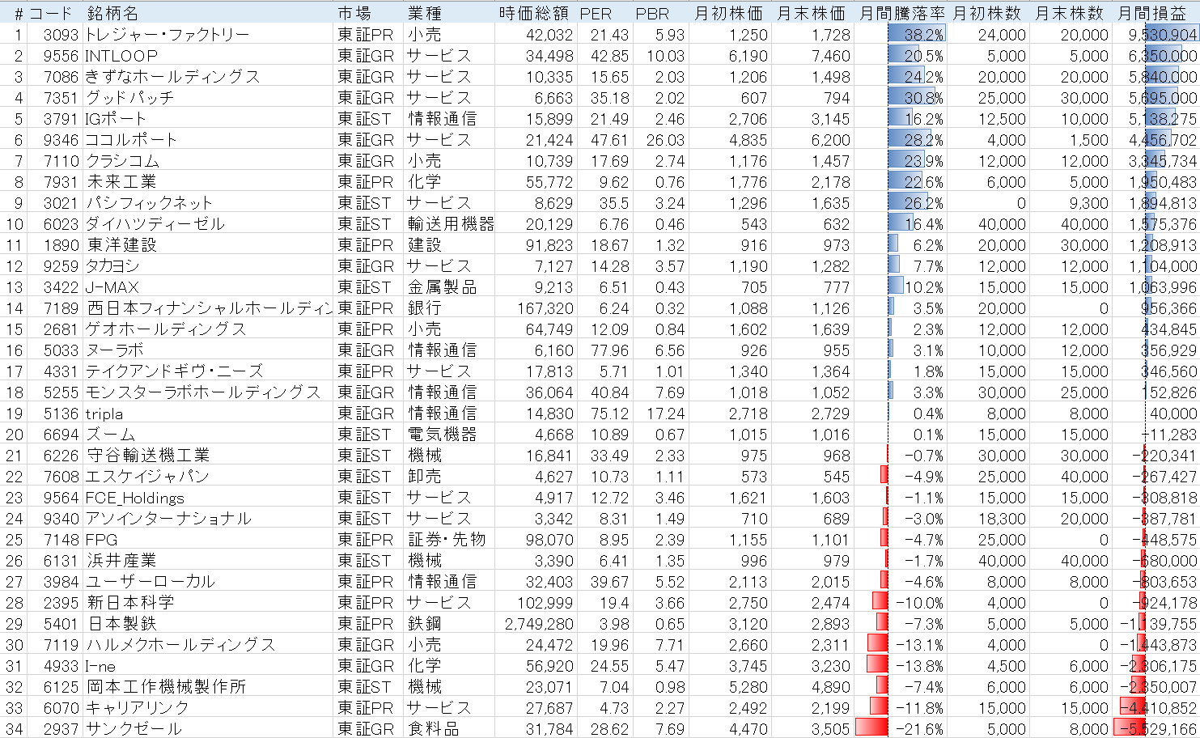Image resolution: width=1200 pixels, height=738 pixels.
Task: Select the PER header cell
Action: pos(604,14)
